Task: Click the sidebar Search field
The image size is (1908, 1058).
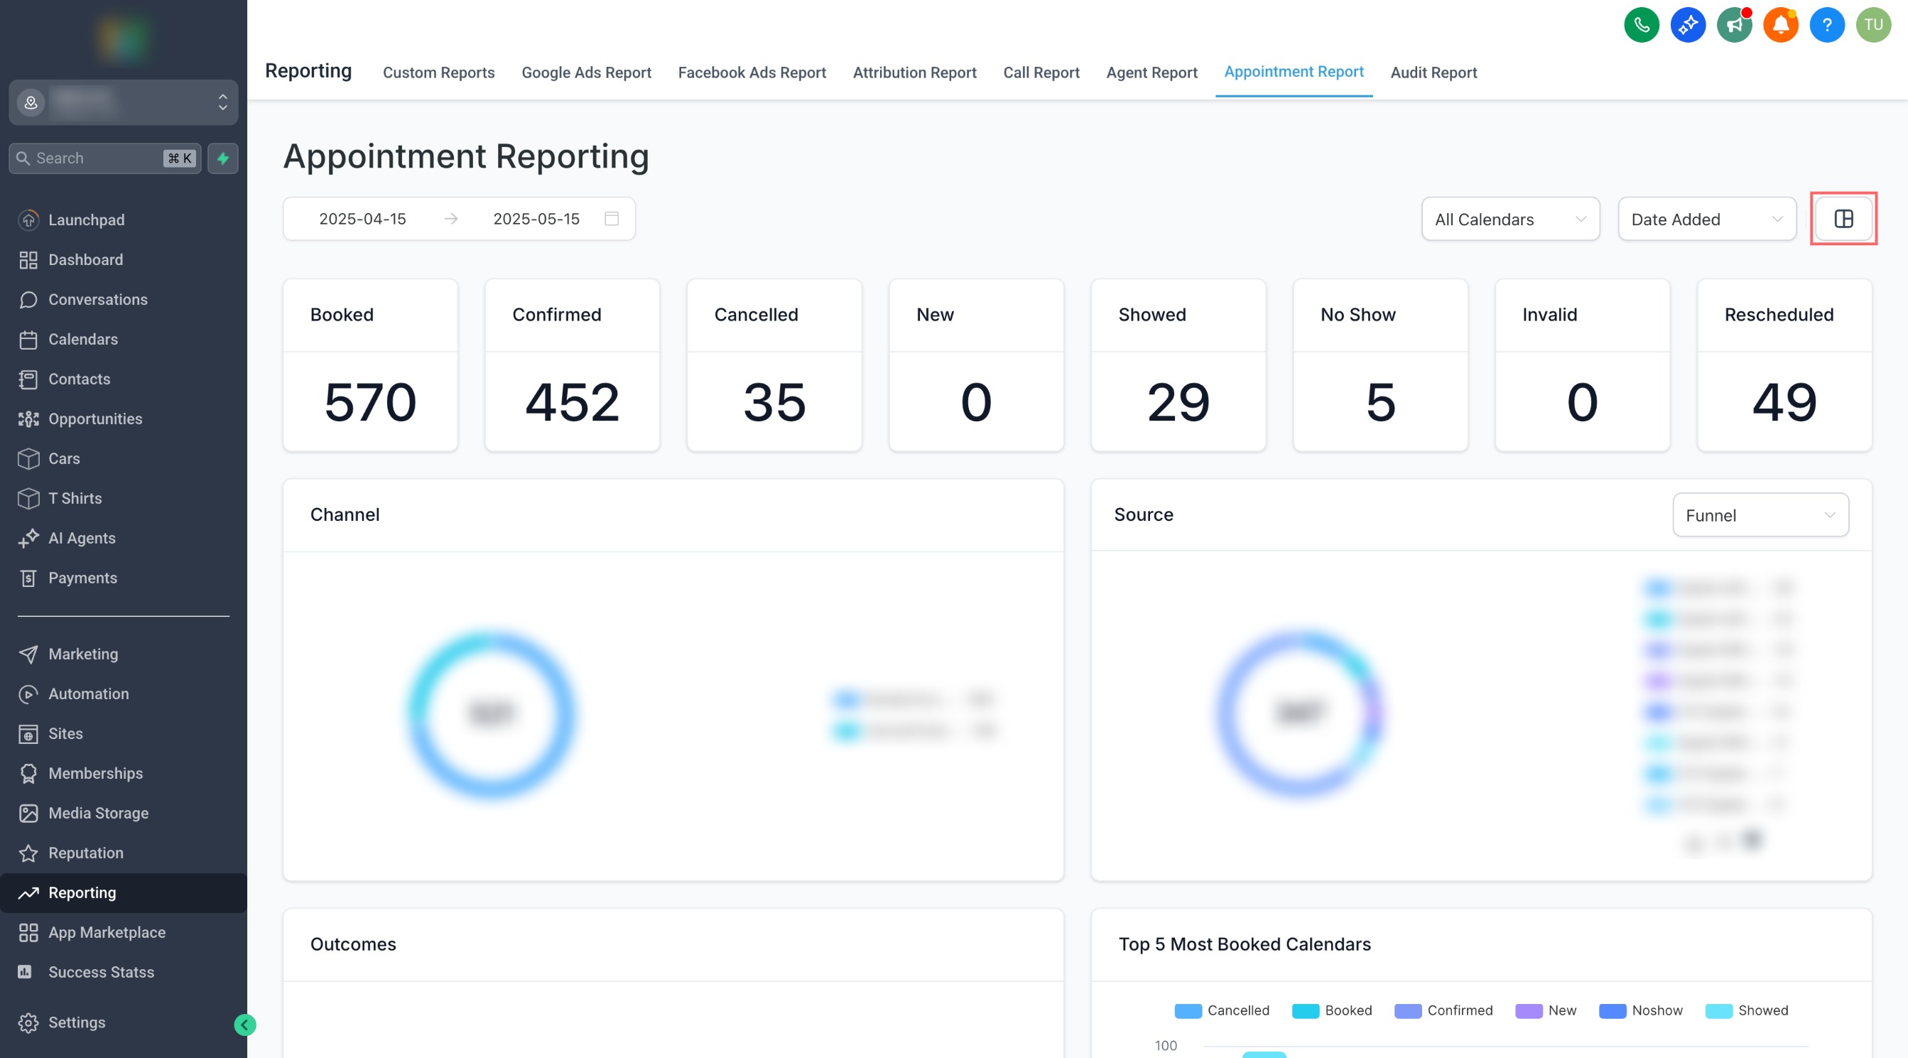Action: tap(97, 158)
